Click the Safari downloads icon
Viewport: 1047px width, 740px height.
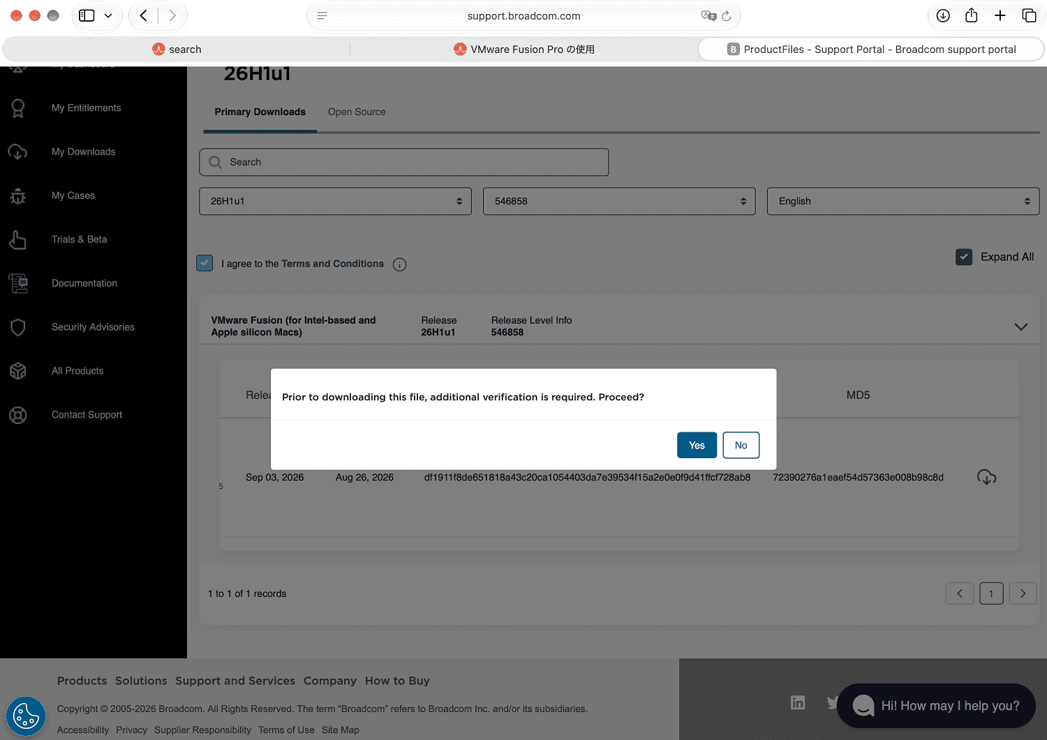tap(943, 15)
